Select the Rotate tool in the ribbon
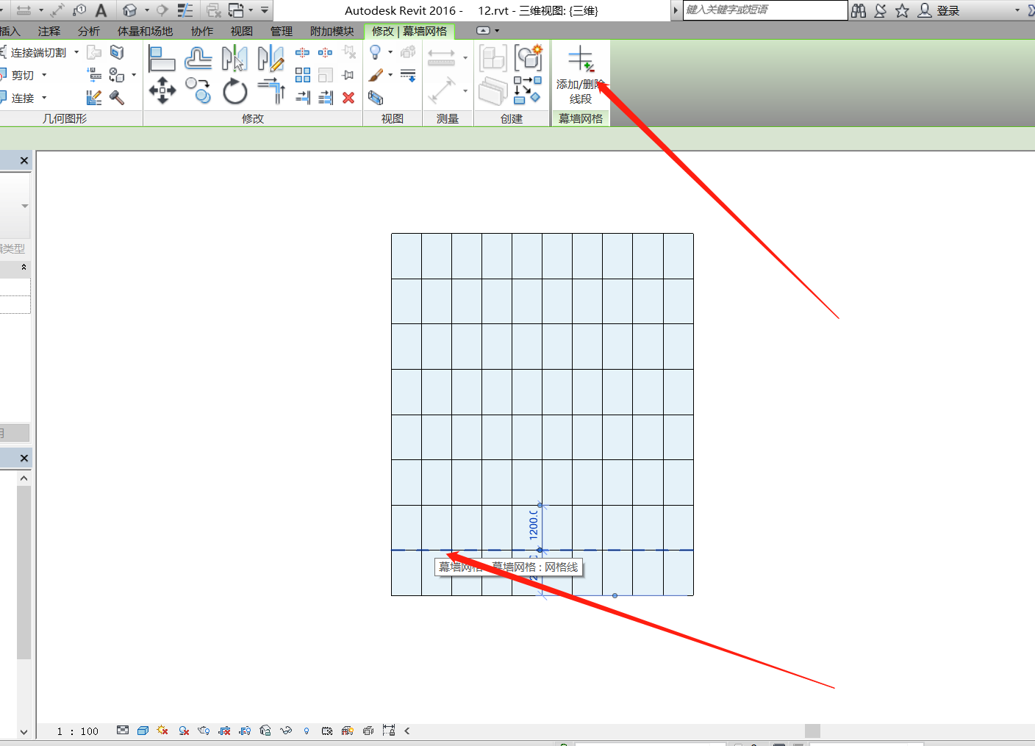The height and width of the screenshot is (746, 1035). tap(234, 92)
